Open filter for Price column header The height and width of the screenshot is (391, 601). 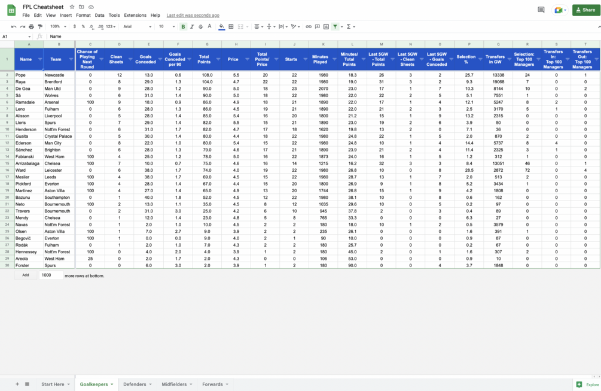tap(247, 59)
